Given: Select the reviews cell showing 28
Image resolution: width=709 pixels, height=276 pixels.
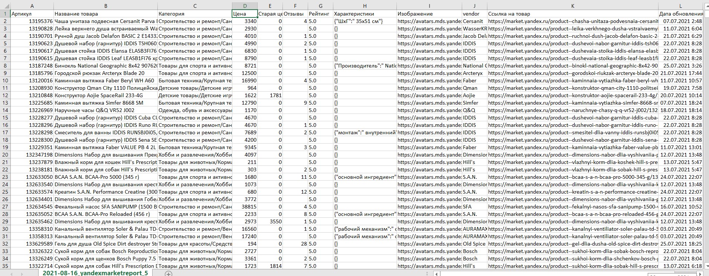Looking at the screenshot, I should (x=295, y=244).
